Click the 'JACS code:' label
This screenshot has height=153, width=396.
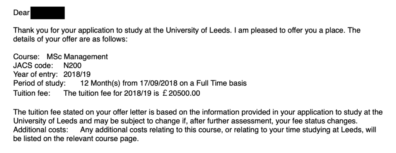point(33,66)
